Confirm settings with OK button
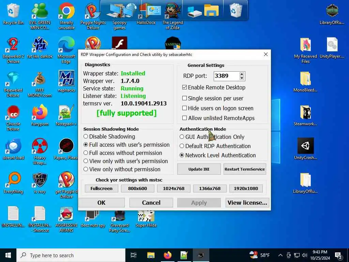This screenshot has height=262, width=349. pos(102,203)
